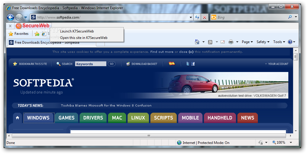Choose Open this site in K7SecureWeb
This screenshot has width=307, height=154.
(x=84, y=38)
